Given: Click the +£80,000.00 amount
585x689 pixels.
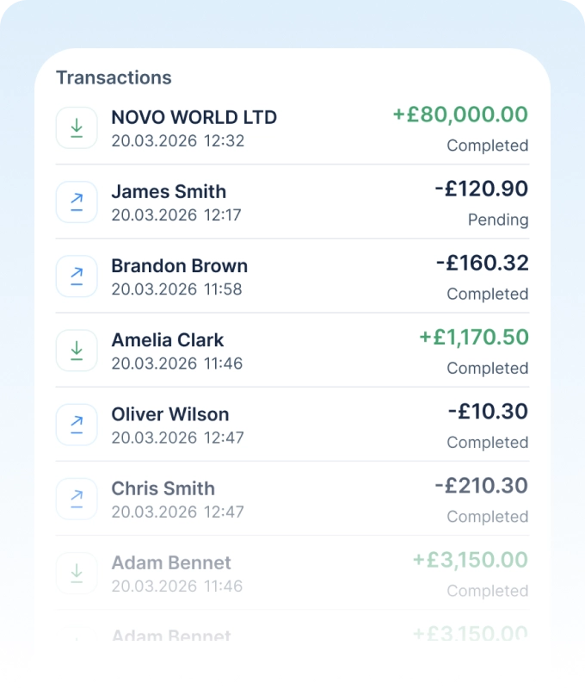Looking at the screenshot, I should click(x=460, y=115).
